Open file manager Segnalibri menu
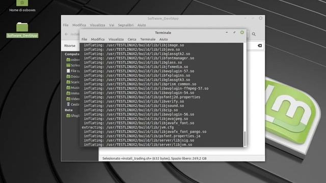 tap(126, 25)
